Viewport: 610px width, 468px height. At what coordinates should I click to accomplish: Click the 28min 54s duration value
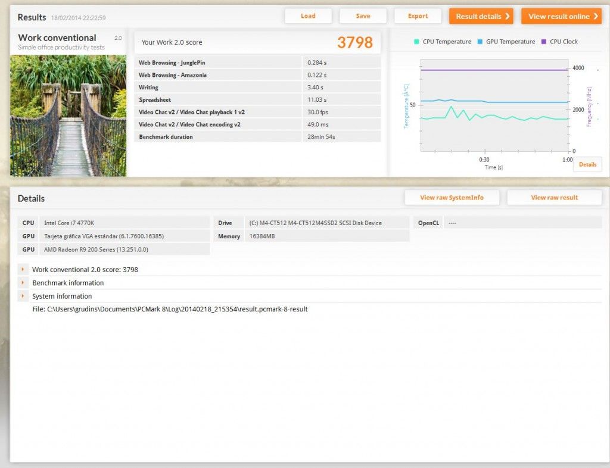point(321,137)
